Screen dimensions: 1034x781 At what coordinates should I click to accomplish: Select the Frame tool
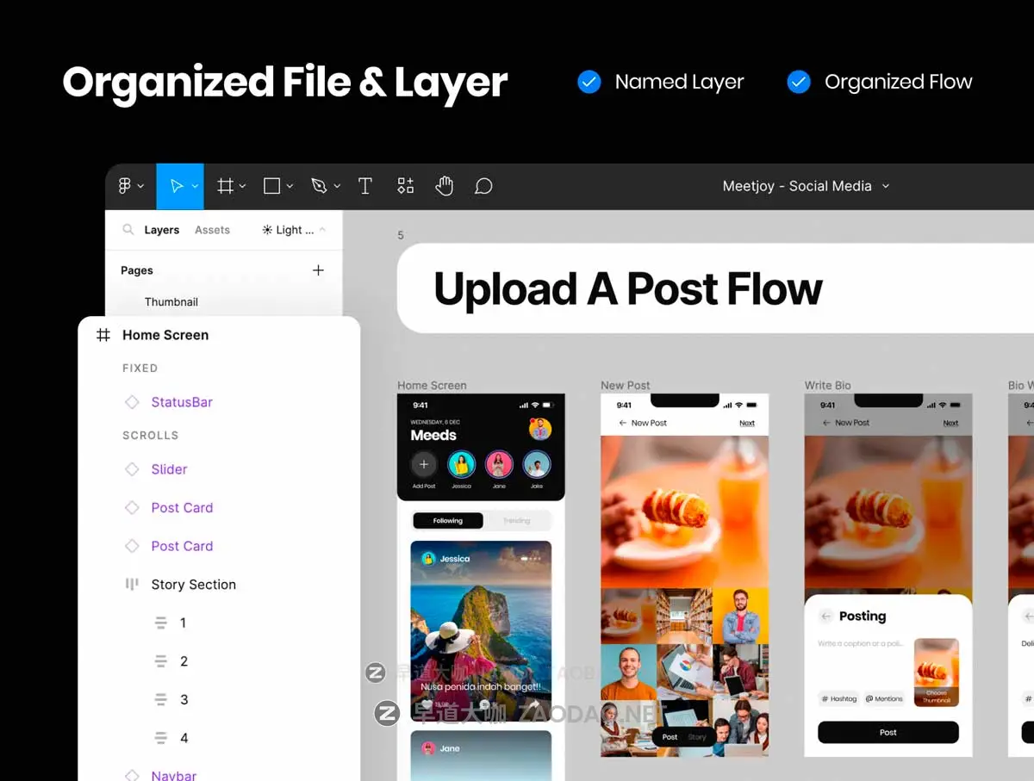click(x=225, y=185)
